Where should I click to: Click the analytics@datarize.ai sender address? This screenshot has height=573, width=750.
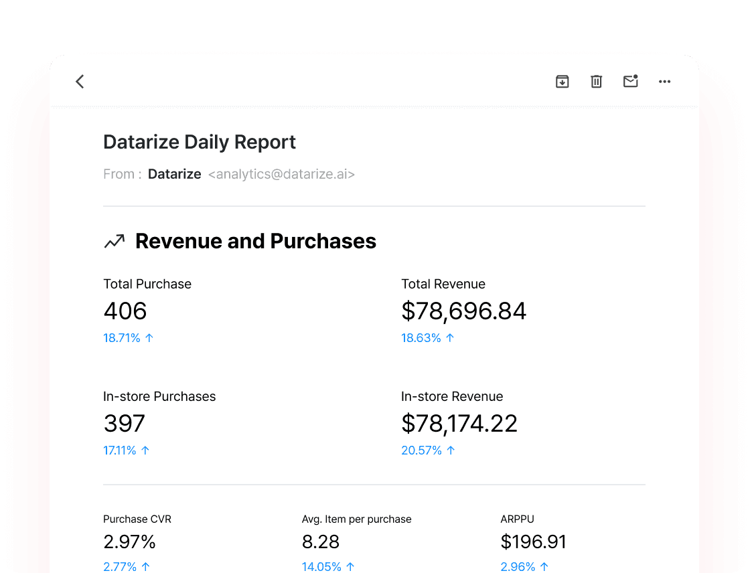click(281, 174)
